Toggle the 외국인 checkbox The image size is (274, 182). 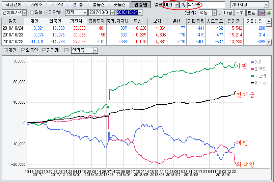(24, 50)
